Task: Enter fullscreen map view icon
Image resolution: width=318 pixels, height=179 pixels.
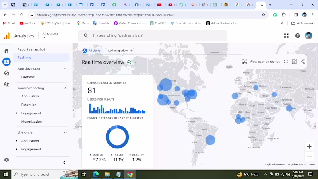Action: coord(286,62)
